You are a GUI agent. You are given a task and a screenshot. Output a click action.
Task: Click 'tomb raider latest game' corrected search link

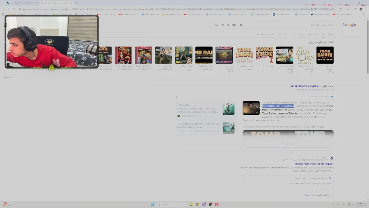point(304,86)
